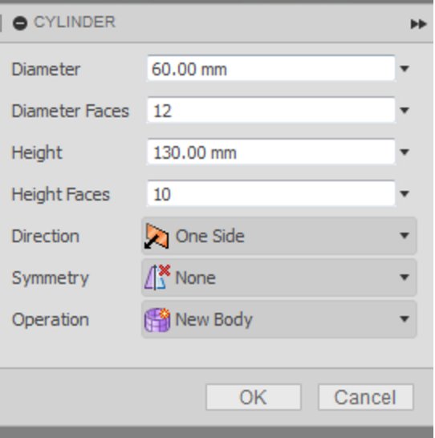Image resolution: width=435 pixels, height=438 pixels.
Task: Collapse the CYLINDER dialog with the minus icon
Action: pos(20,23)
